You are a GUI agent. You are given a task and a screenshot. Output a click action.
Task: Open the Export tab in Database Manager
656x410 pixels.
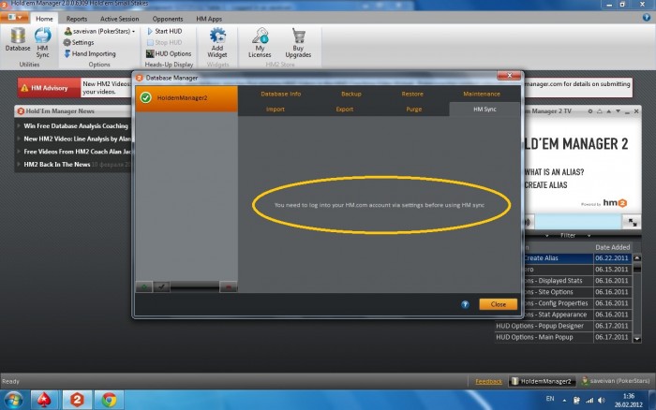coord(344,110)
